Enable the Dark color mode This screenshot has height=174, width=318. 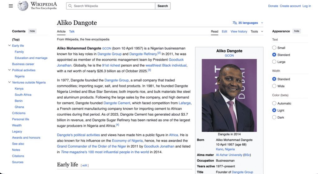click(274, 117)
